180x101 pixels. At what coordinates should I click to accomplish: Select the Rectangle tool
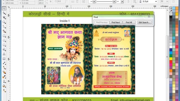coord(4,36)
